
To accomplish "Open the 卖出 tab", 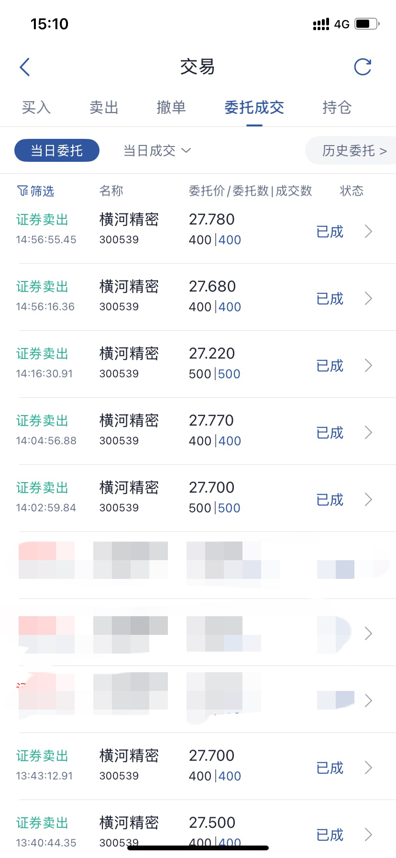I will (104, 107).
